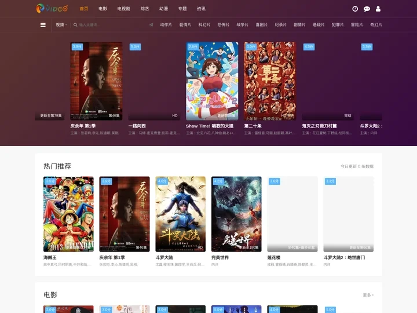Open the messages chat bubble icon
The width and height of the screenshot is (417, 313).
[367, 9]
